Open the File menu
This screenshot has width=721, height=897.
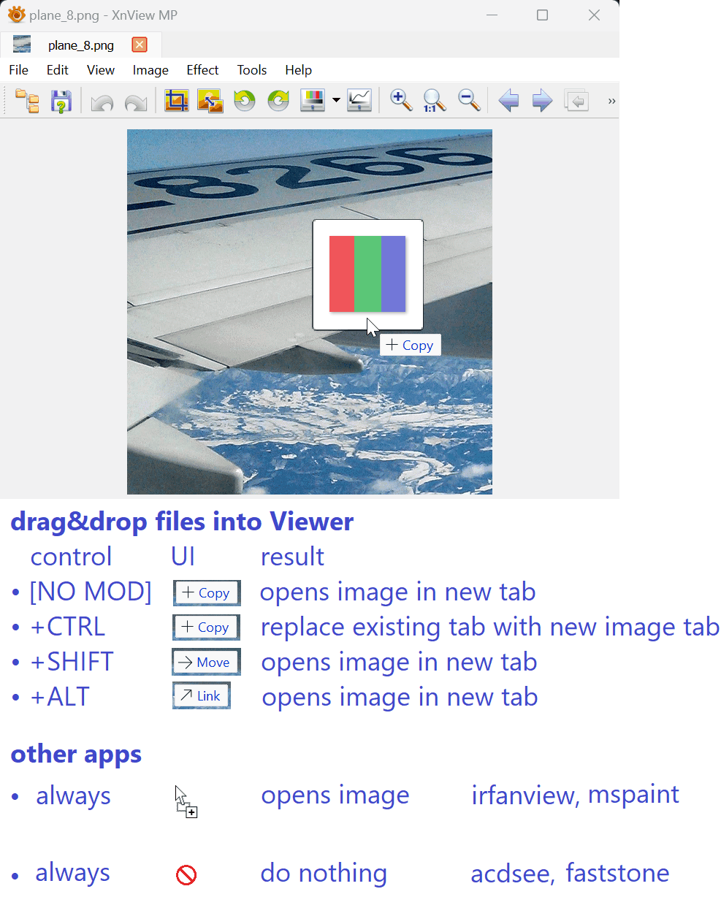click(x=19, y=70)
